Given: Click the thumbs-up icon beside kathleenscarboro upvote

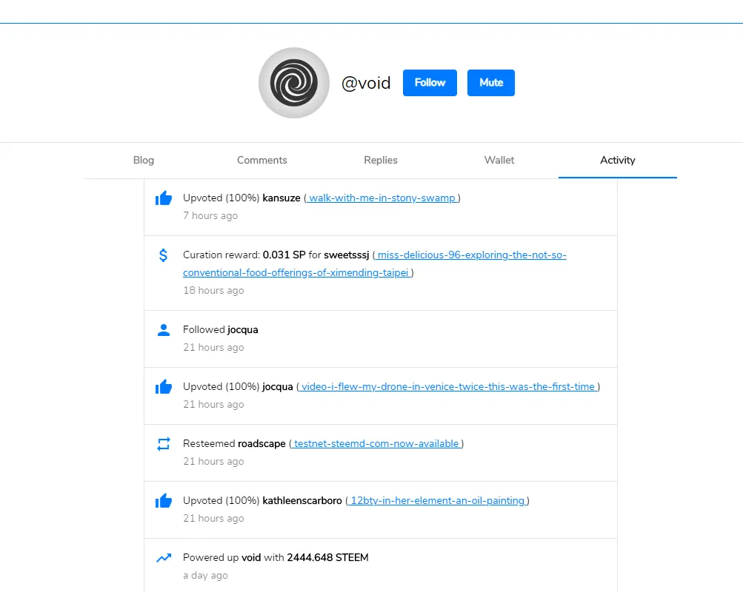Looking at the screenshot, I should (164, 501).
